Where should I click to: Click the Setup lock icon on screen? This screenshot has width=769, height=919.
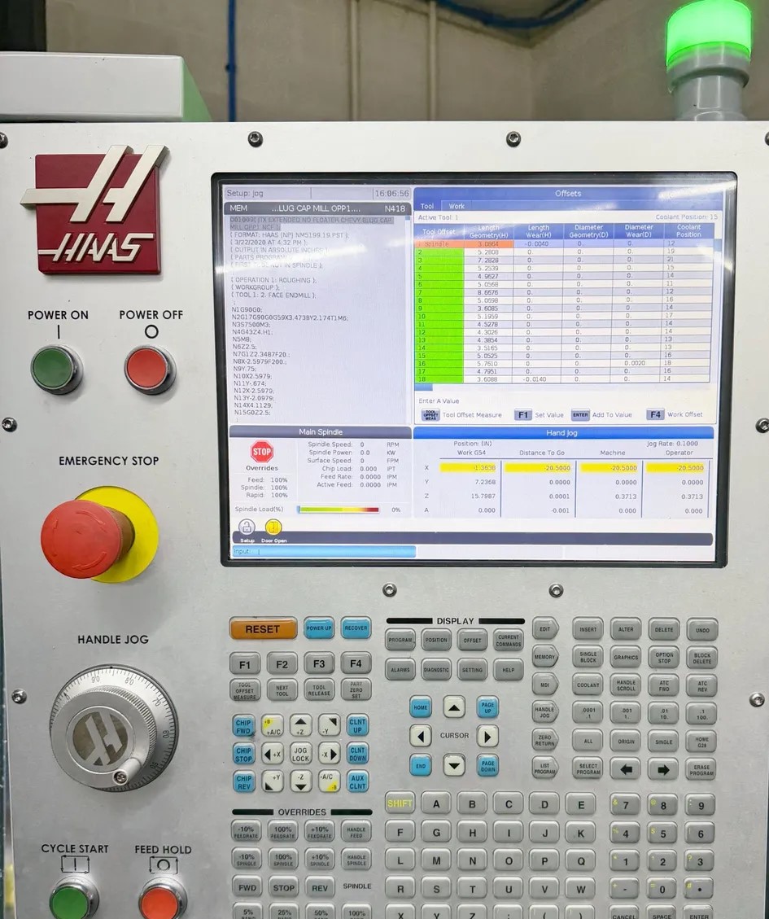point(247,527)
